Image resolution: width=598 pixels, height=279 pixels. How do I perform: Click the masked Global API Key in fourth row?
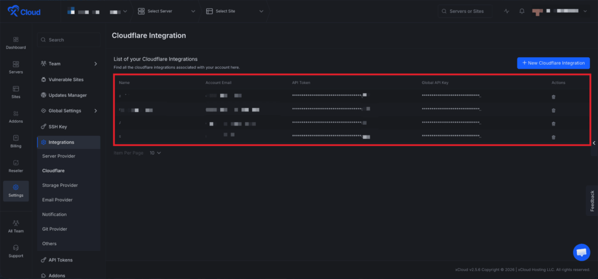[x=451, y=136]
